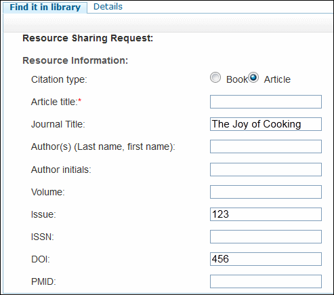Viewport: 334px width, 295px height.
Task: Select the Book citation type radio button
Action: click(215, 78)
